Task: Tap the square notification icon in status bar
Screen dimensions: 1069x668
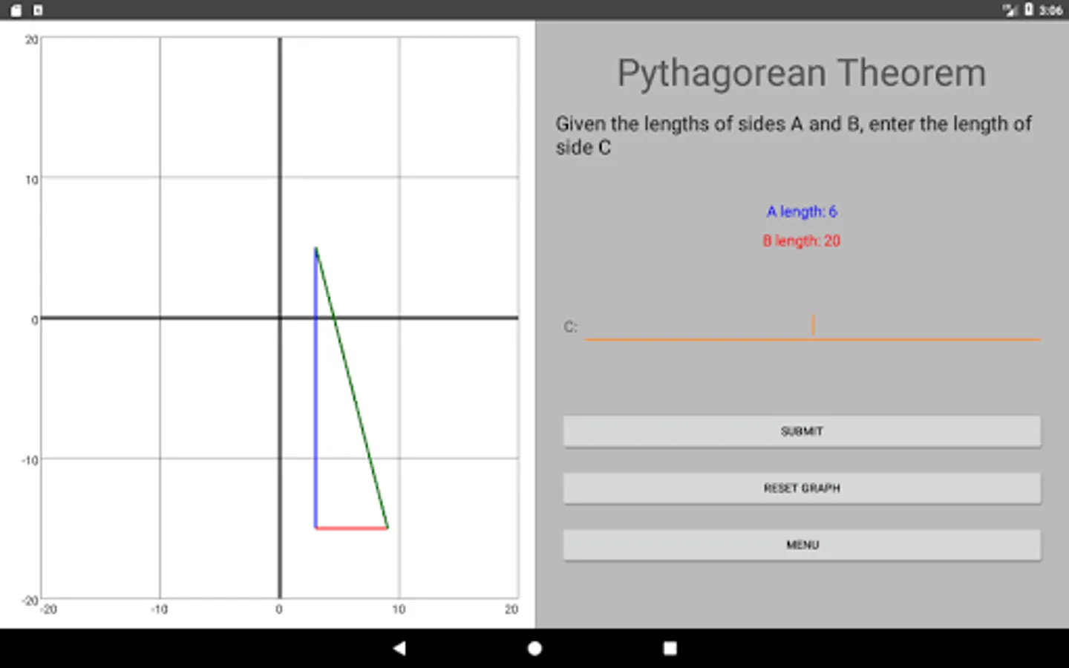Action: coord(38,10)
